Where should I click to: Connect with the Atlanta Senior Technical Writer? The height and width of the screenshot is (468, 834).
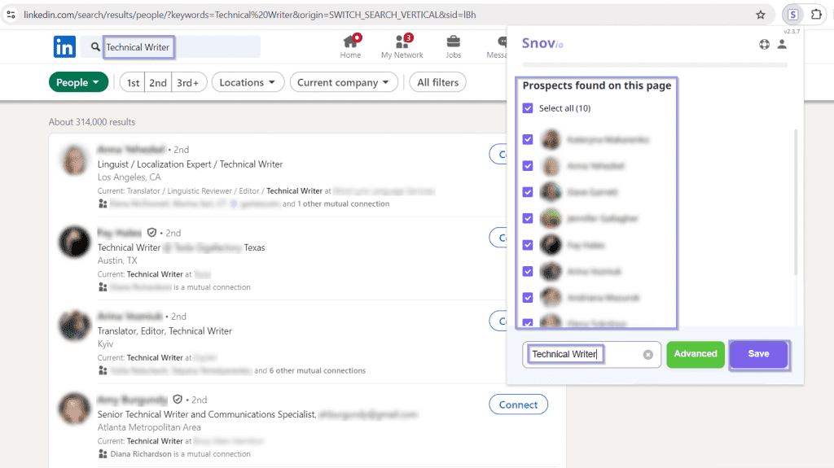tap(518, 405)
